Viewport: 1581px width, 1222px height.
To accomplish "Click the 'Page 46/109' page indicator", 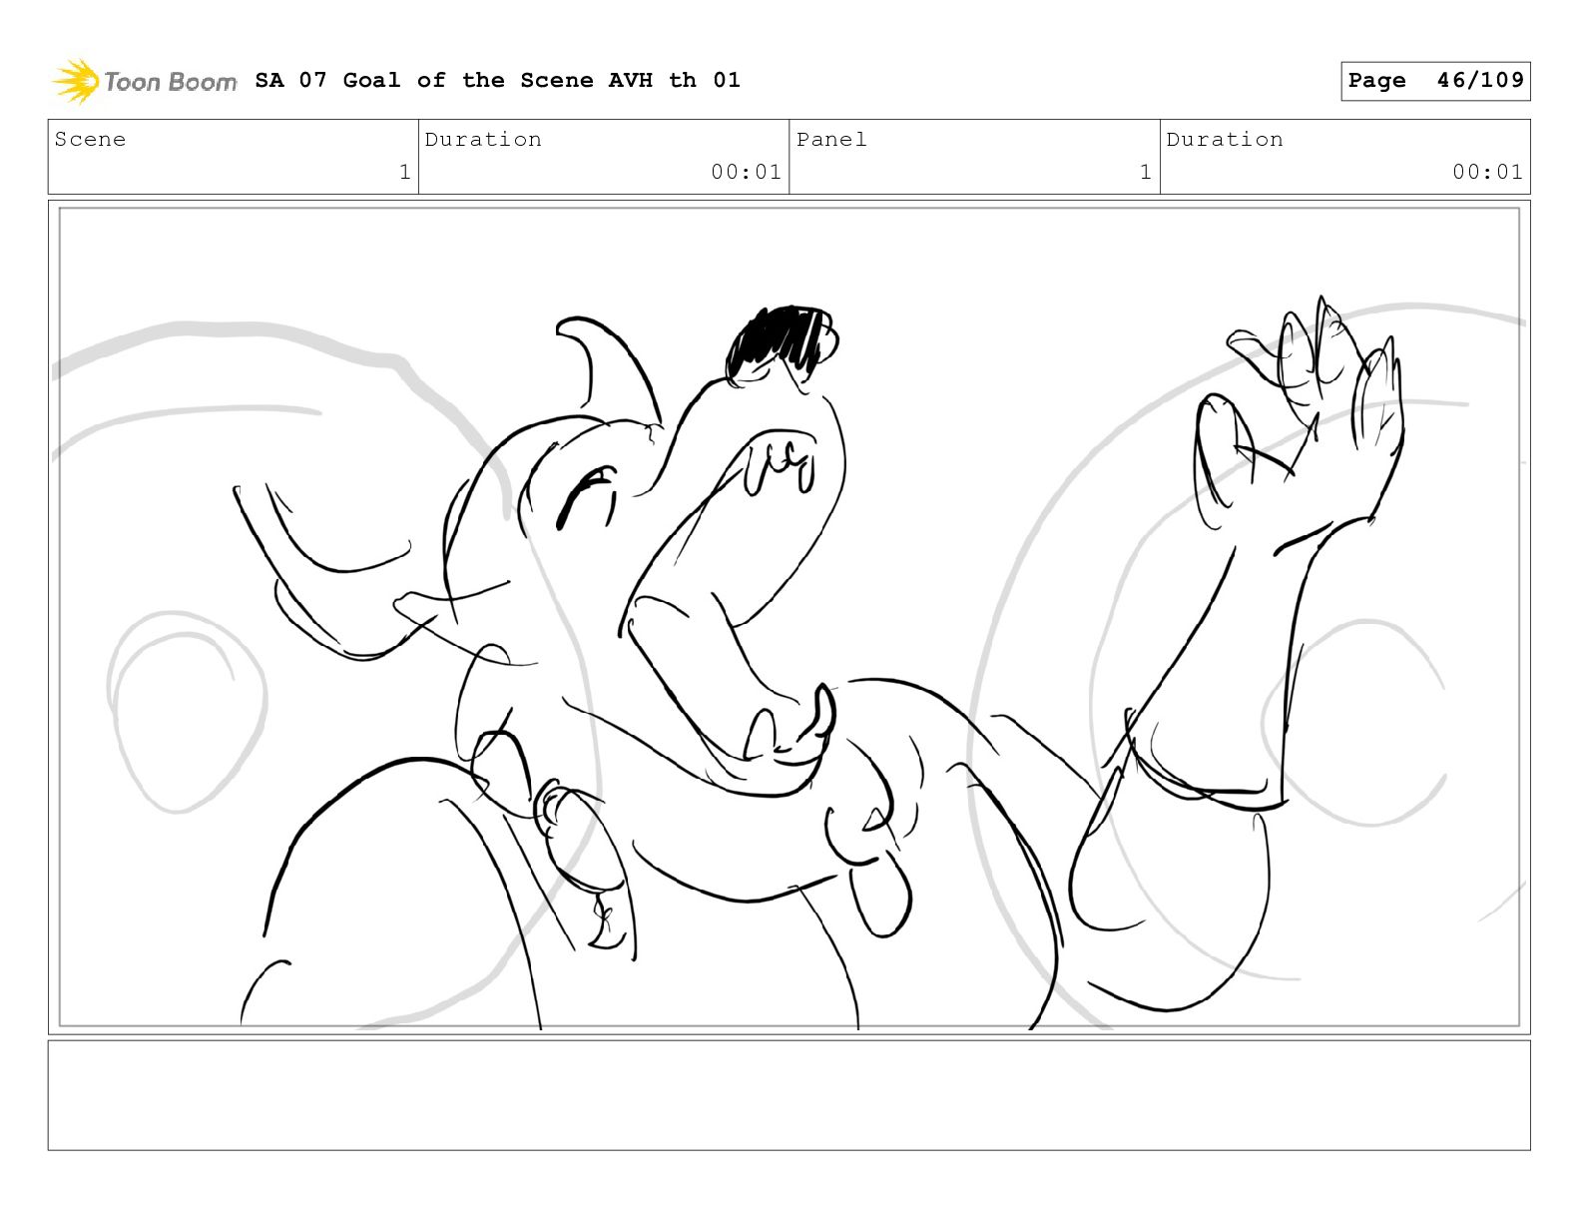I will pyautogui.click(x=1435, y=81).
